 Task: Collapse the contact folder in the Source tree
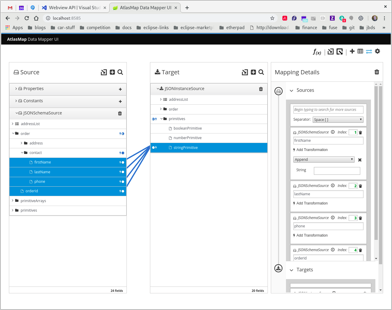tap(21, 152)
